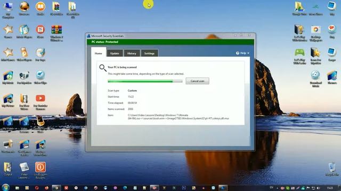
Task: Select the red power button desktop icon
Action: (40, 167)
